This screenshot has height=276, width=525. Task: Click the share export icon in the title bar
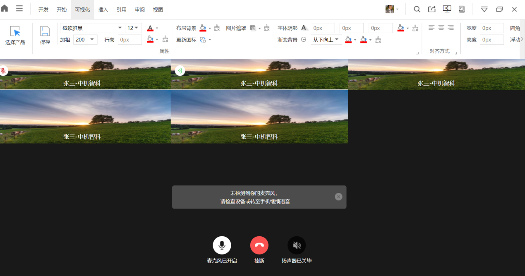[x=432, y=9]
